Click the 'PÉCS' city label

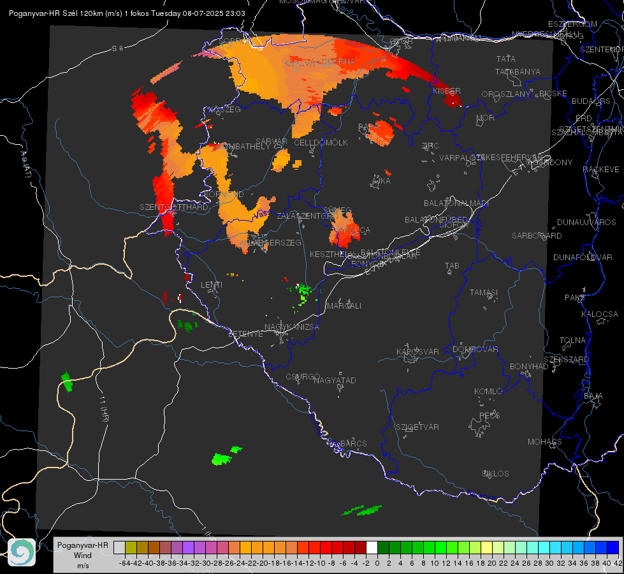point(489,415)
